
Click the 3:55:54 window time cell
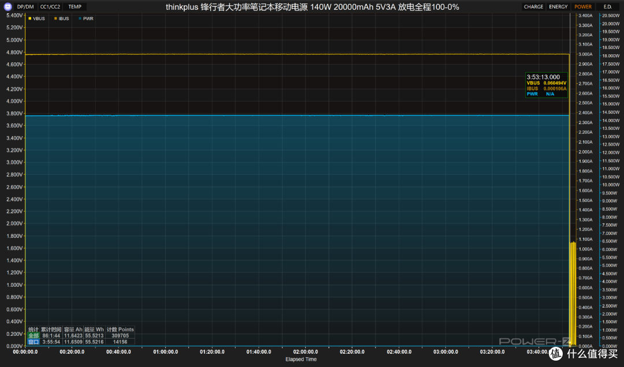click(x=51, y=342)
